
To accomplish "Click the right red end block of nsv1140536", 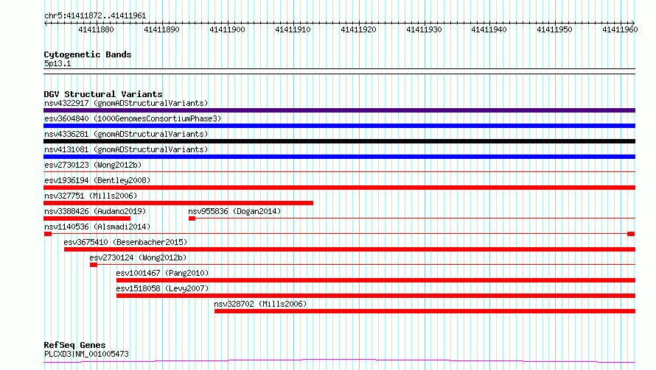I will coord(632,234).
